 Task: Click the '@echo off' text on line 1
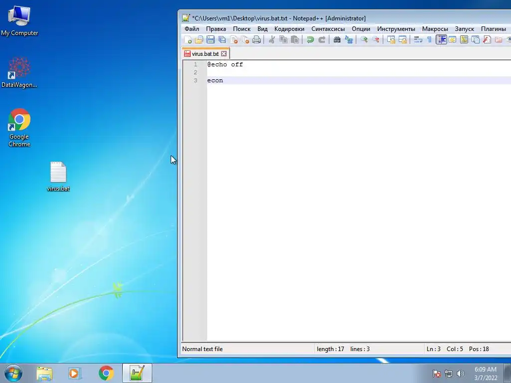[x=225, y=64]
